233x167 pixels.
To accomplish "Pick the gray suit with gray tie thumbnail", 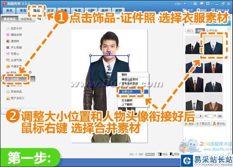I will click(194, 102).
